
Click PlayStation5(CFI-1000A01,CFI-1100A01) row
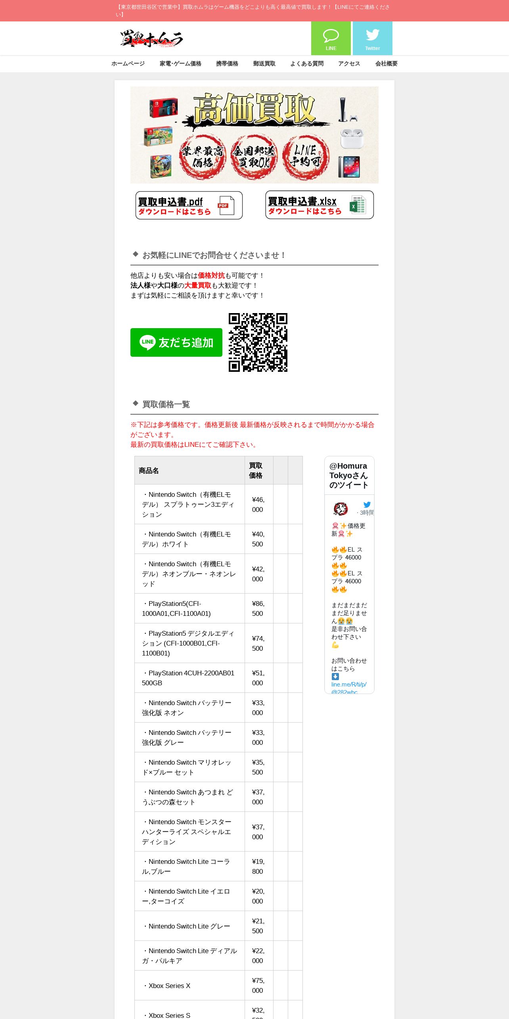click(x=218, y=608)
